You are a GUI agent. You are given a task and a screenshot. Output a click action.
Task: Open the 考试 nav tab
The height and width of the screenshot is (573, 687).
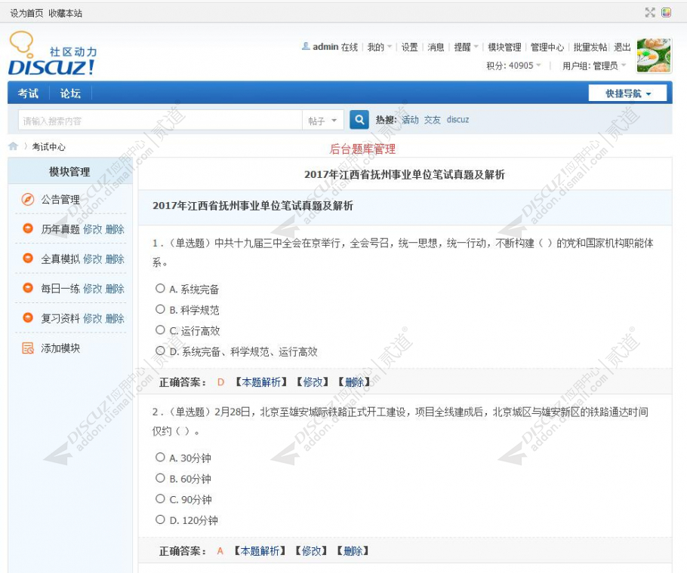point(28,93)
